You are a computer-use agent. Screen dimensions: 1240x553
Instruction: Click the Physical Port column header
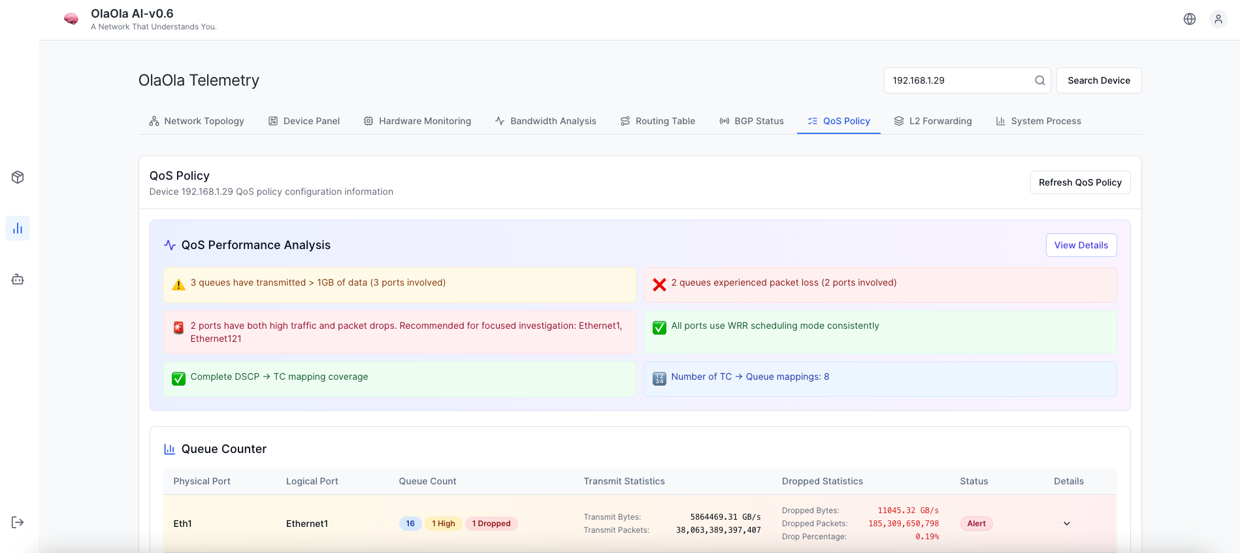[x=202, y=481]
